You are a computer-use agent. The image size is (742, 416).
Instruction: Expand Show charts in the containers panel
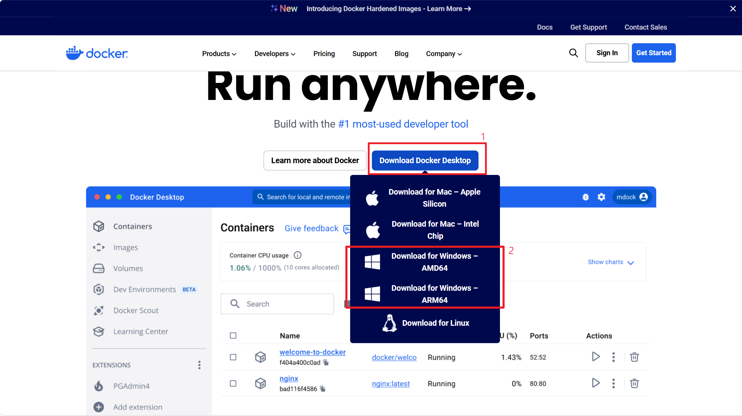[x=611, y=262]
